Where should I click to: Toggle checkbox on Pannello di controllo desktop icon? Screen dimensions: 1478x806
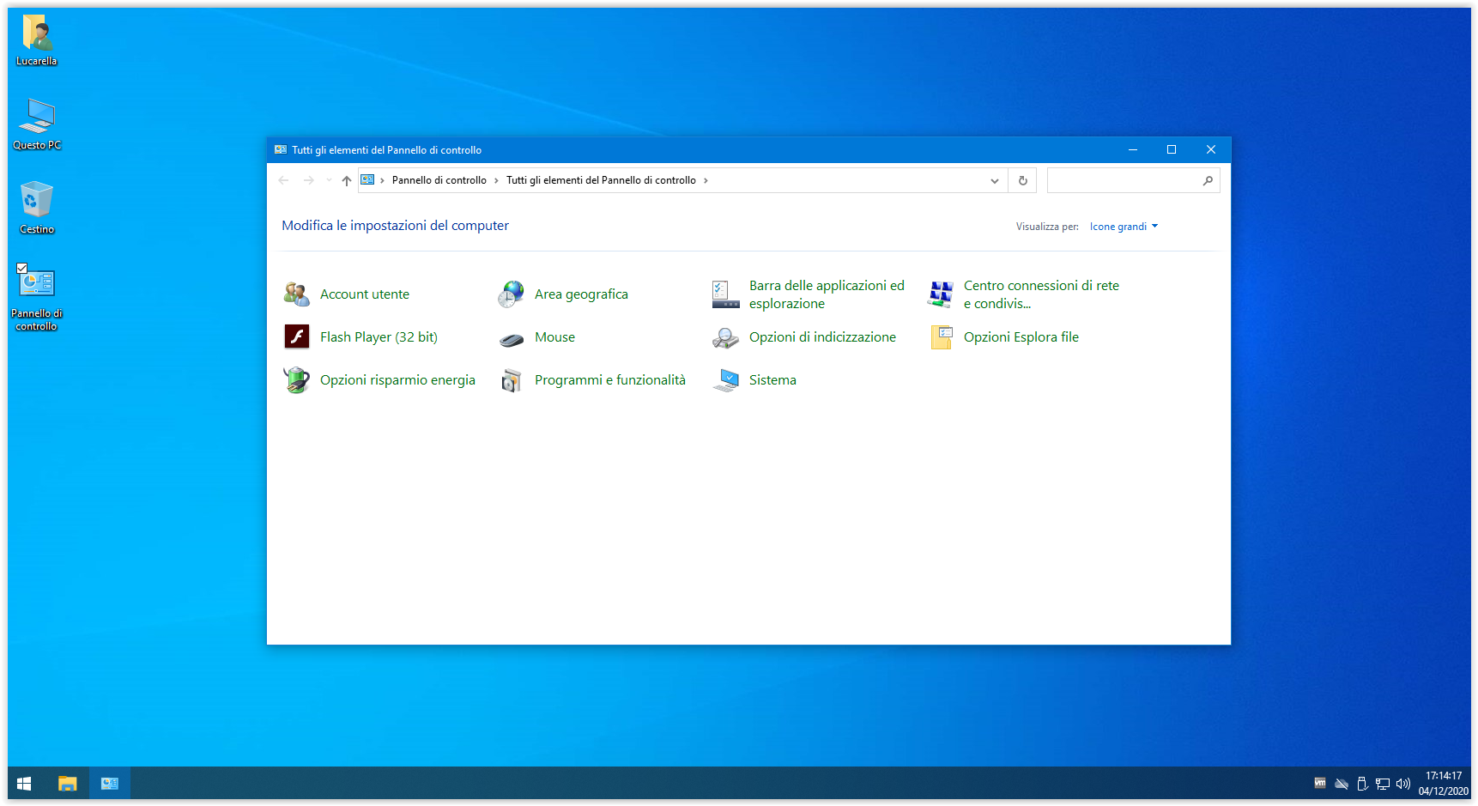click(22, 268)
